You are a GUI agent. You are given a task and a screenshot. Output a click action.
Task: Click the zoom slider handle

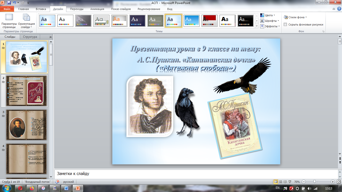[314, 182]
